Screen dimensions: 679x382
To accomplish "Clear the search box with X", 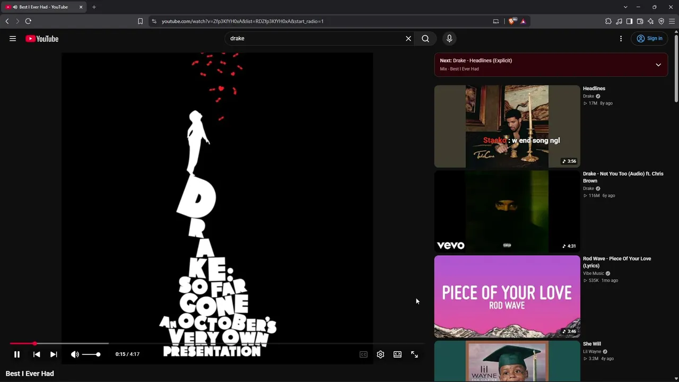I will 408,38.
